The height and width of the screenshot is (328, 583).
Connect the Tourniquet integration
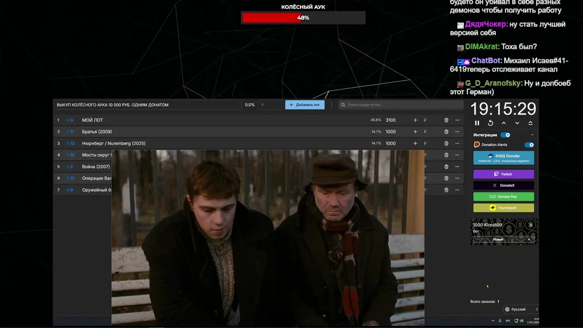504,208
